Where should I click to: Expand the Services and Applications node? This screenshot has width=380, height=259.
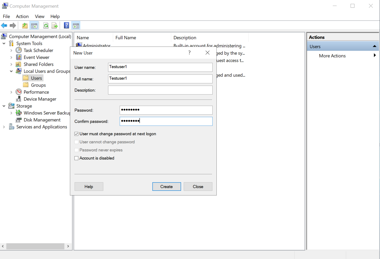point(4,127)
